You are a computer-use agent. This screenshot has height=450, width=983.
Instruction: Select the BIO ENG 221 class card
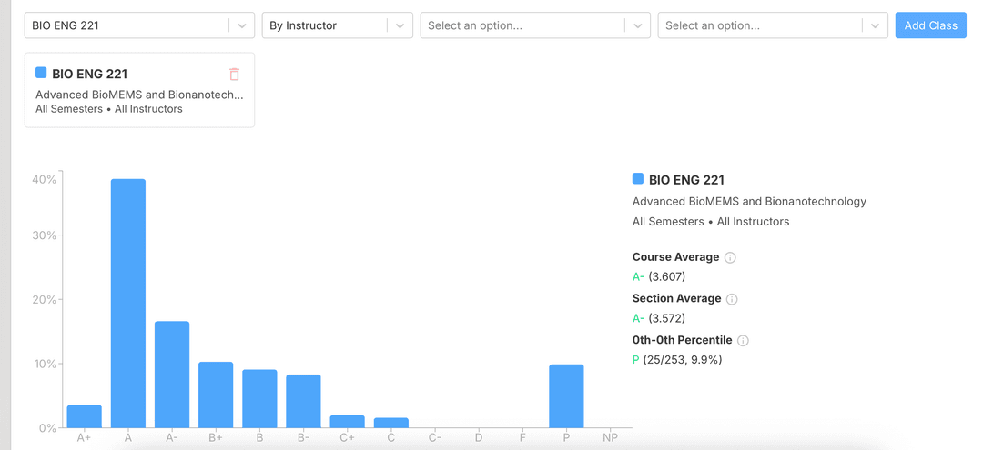(140, 90)
